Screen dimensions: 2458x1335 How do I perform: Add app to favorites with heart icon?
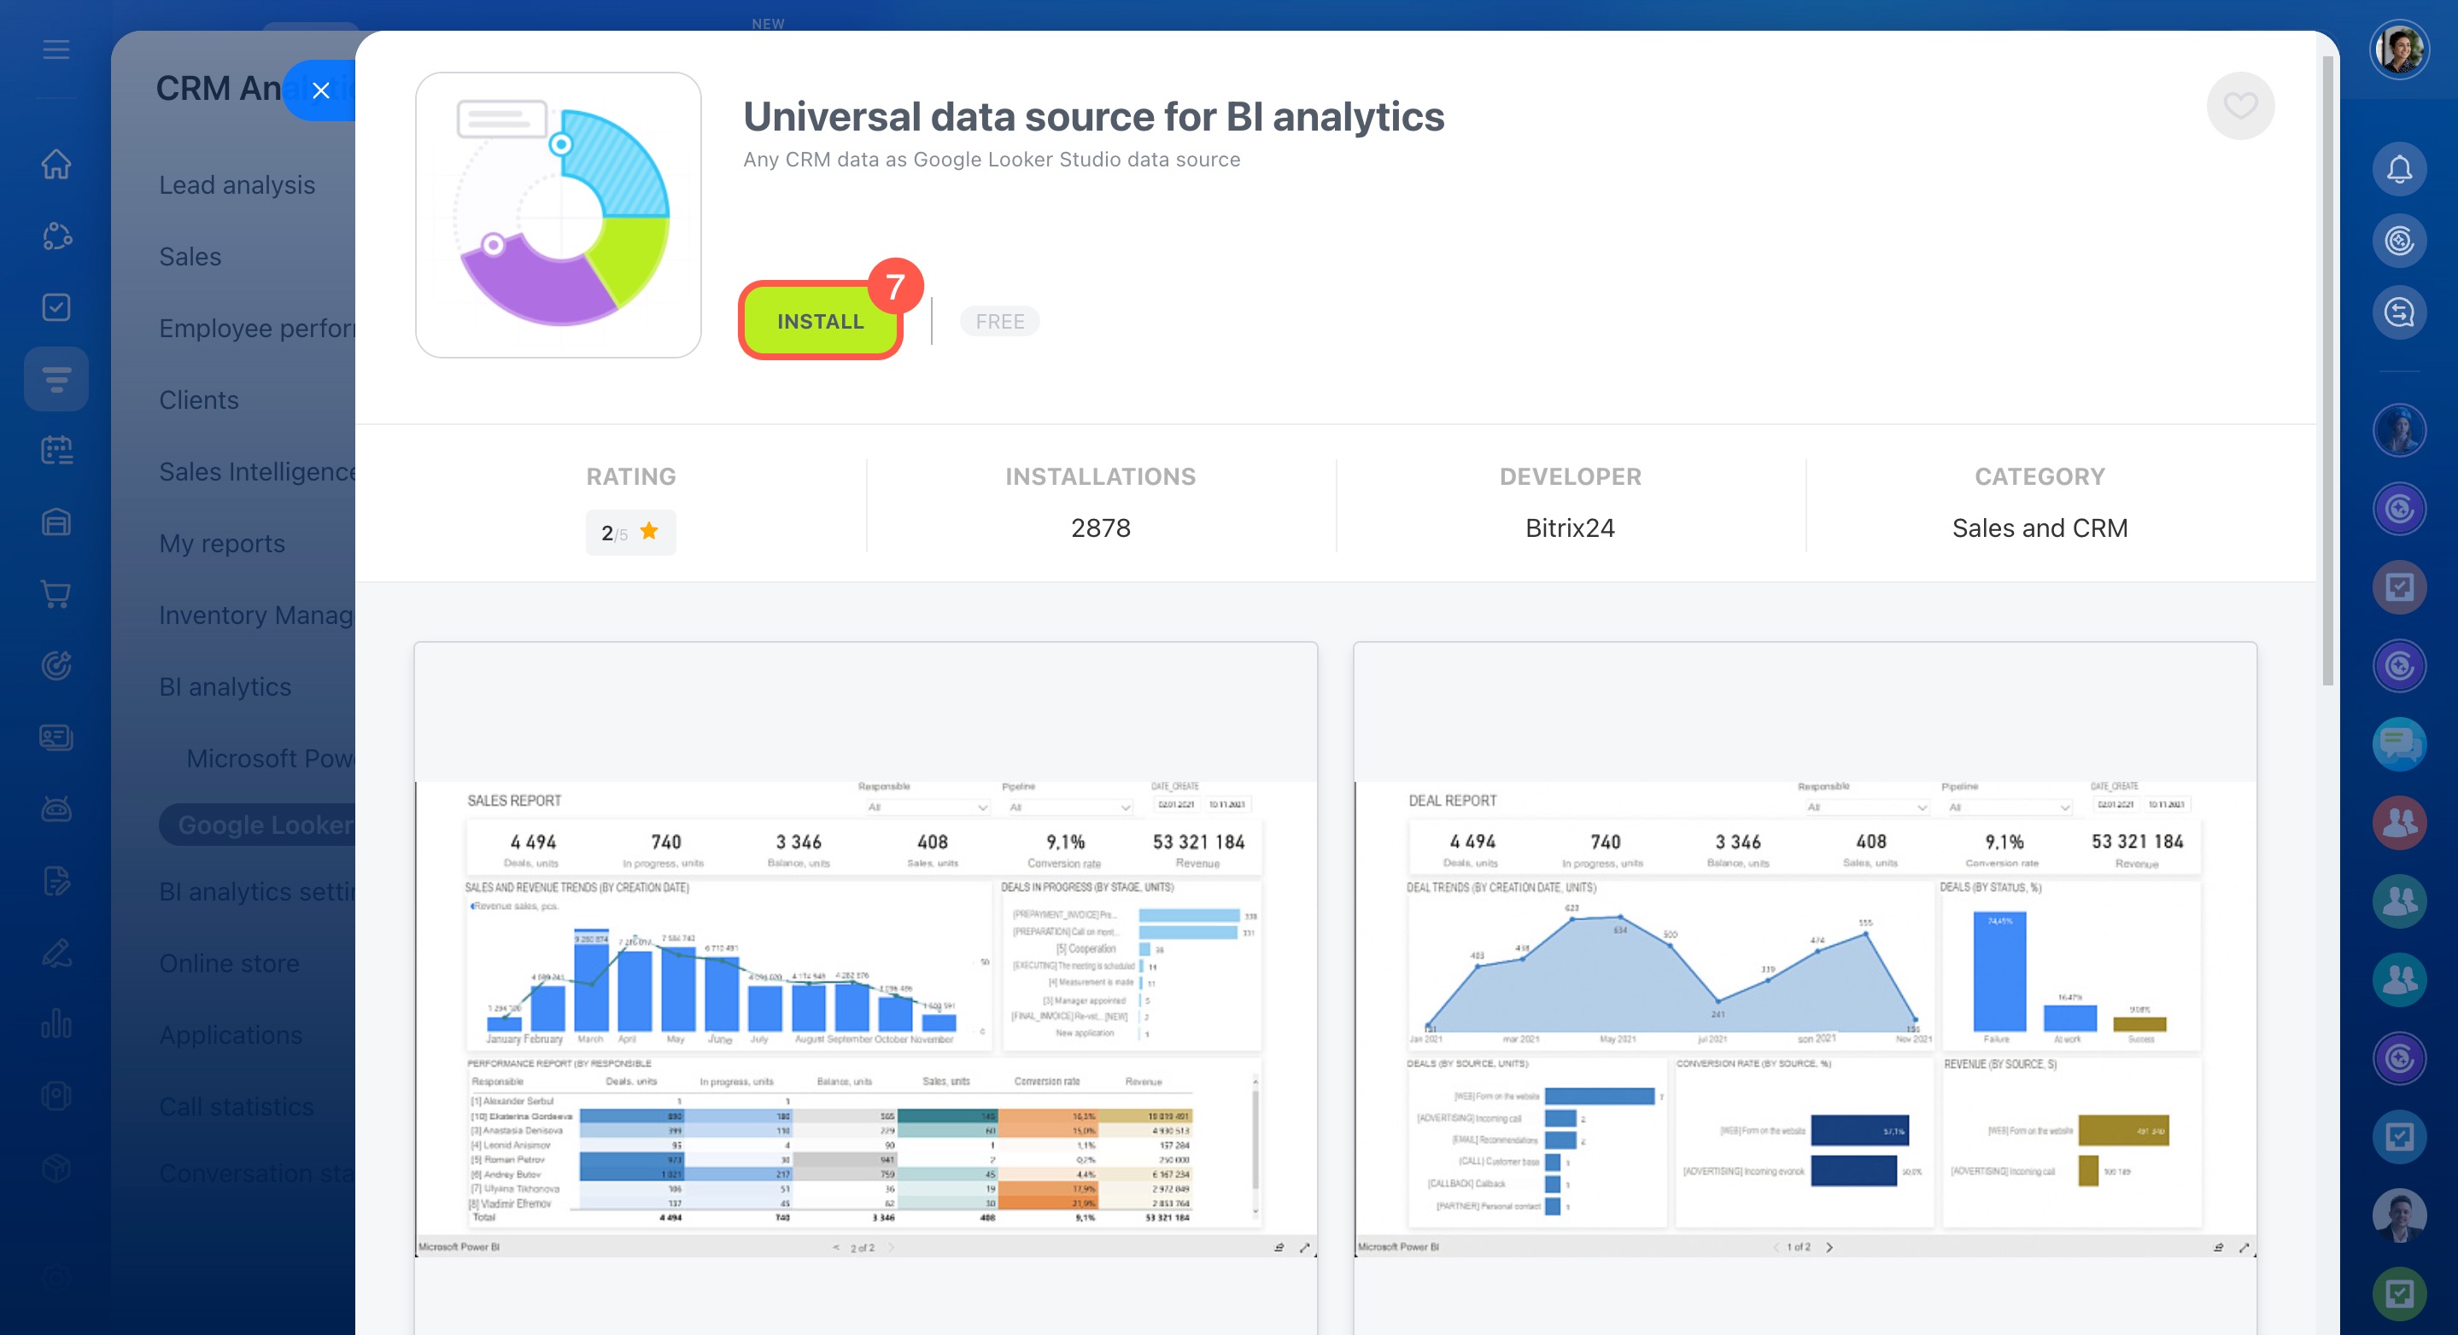pos(2239,105)
